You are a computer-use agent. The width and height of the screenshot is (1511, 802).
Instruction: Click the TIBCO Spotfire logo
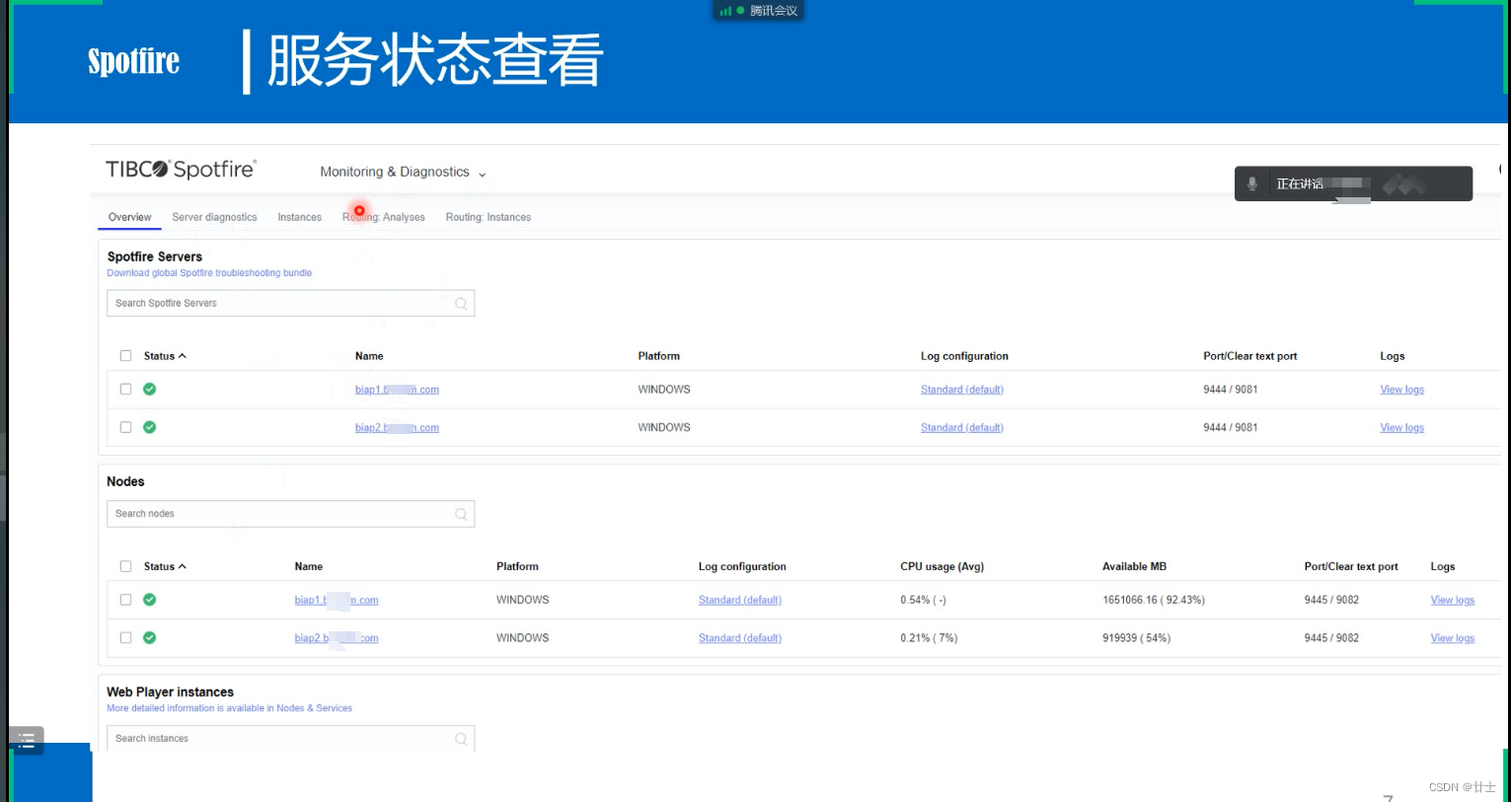click(x=182, y=169)
